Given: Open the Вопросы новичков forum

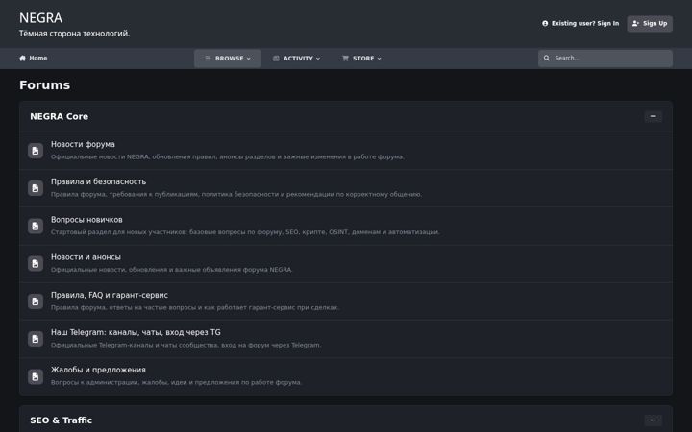Looking at the screenshot, I should click(x=86, y=220).
